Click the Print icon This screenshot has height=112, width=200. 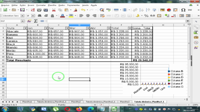pos(39,10)
